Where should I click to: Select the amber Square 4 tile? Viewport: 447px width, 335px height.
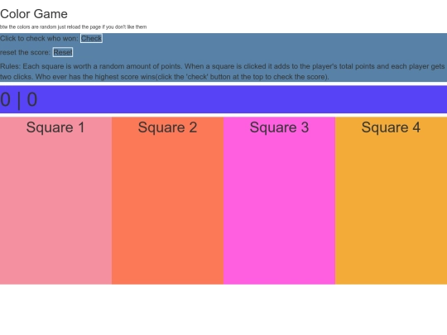pyautogui.click(x=391, y=200)
